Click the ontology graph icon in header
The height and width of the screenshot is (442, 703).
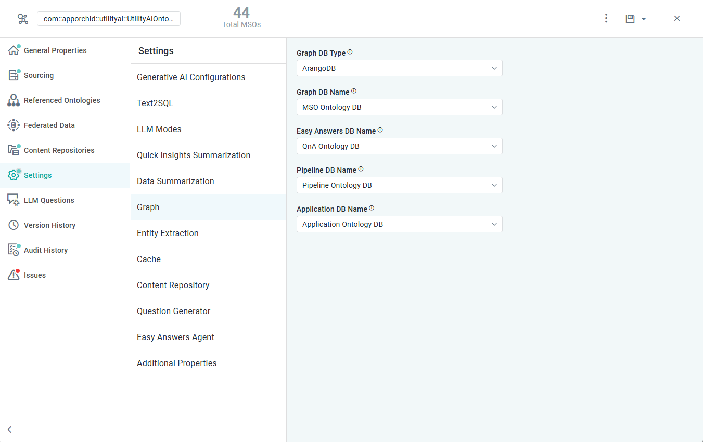point(23,19)
